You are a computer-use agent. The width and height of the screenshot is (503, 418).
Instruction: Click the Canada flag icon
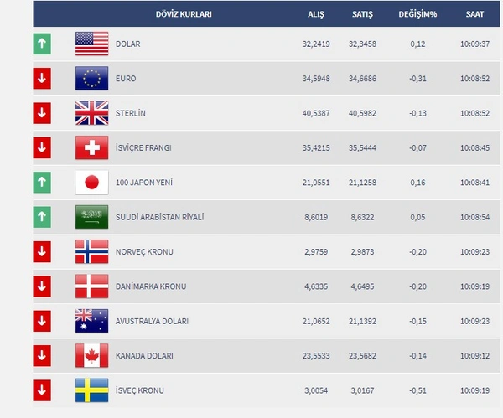(91, 355)
